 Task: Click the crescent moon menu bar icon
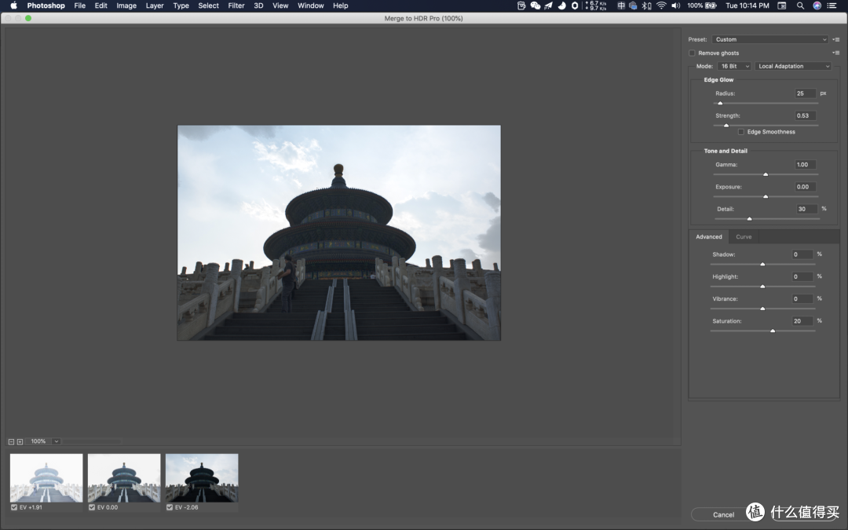click(x=562, y=5)
